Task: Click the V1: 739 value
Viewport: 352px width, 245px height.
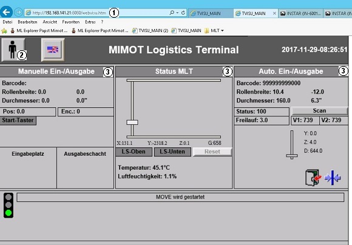Action: click(x=305, y=120)
